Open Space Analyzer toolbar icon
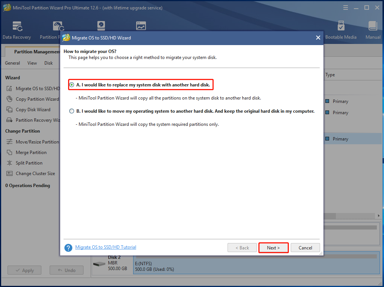Image resolution: width=384 pixels, height=287 pixels. tap(141, 26)
